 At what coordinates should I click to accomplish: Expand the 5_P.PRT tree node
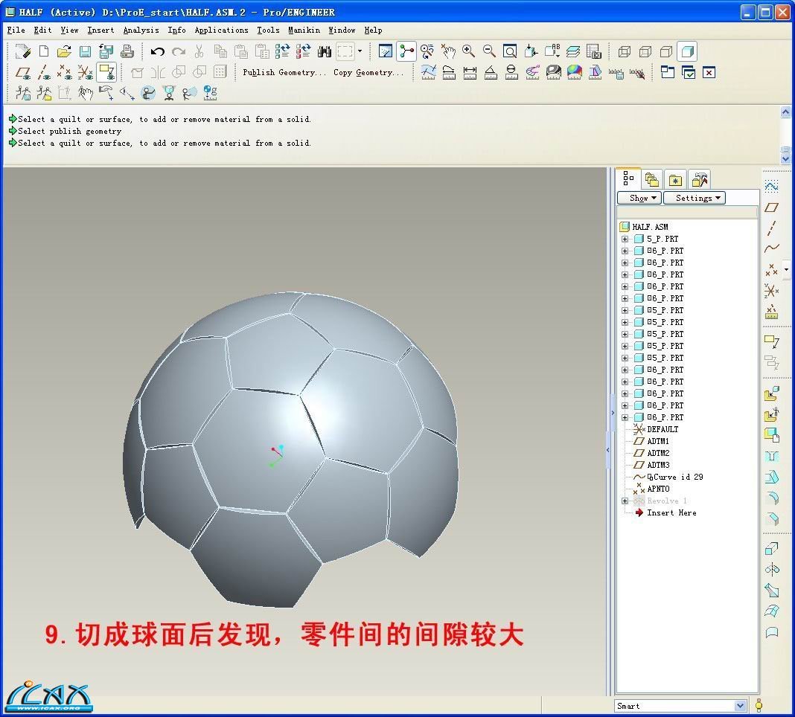625,239
